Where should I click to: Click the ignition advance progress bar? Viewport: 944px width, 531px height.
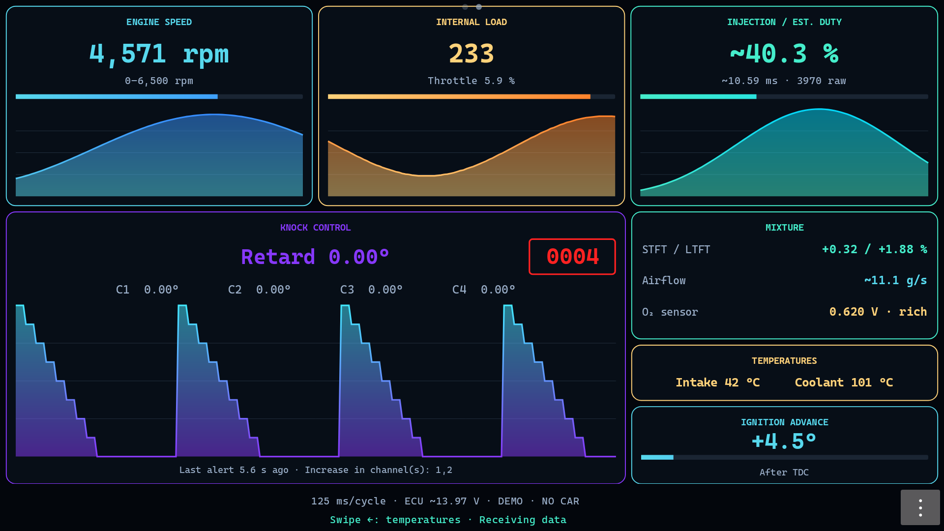tap(784, 457)
